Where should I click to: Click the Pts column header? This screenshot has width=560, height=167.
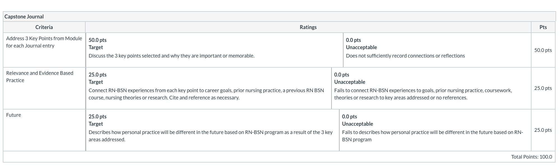543,27
